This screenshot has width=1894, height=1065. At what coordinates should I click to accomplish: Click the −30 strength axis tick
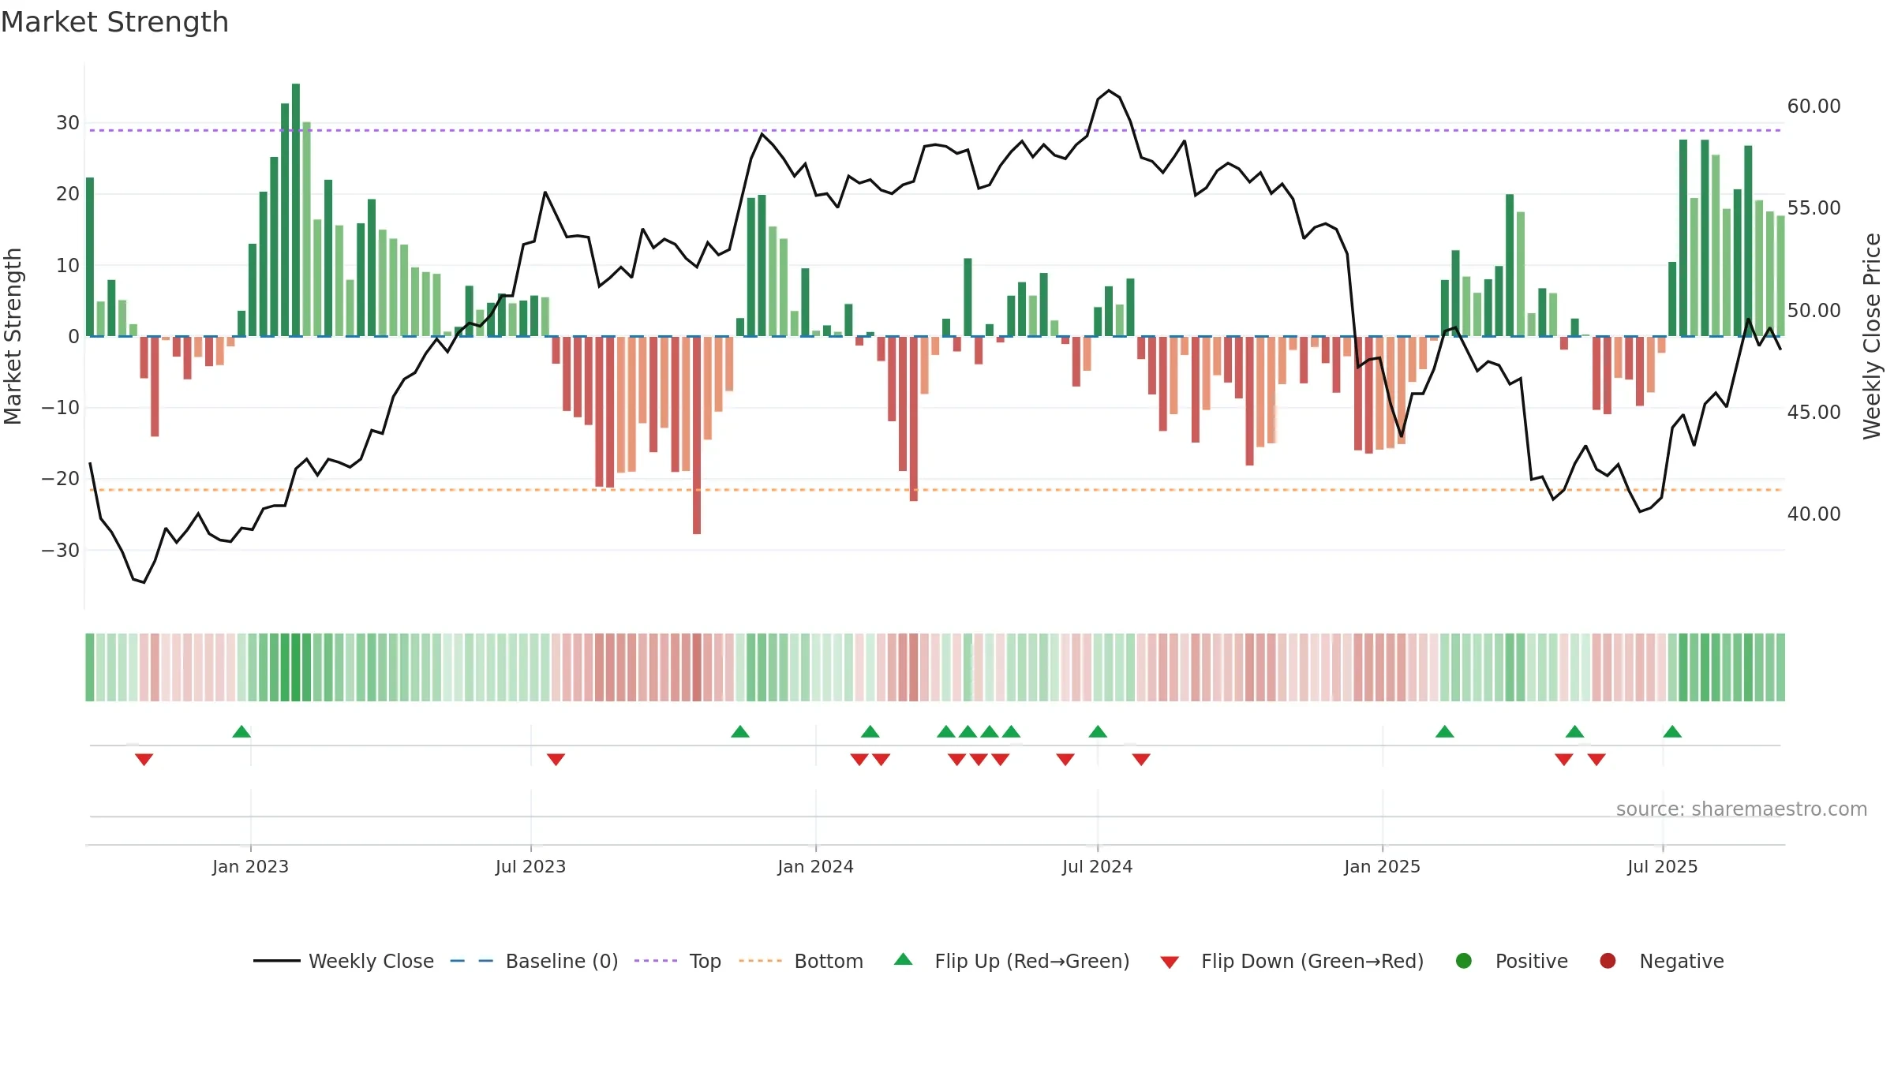point(60,550)
